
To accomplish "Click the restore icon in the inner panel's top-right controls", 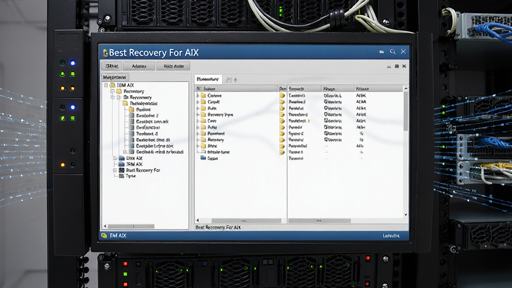I will pos(396,66).
